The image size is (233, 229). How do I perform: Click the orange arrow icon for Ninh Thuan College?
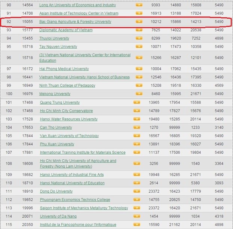tap(139, 85)
